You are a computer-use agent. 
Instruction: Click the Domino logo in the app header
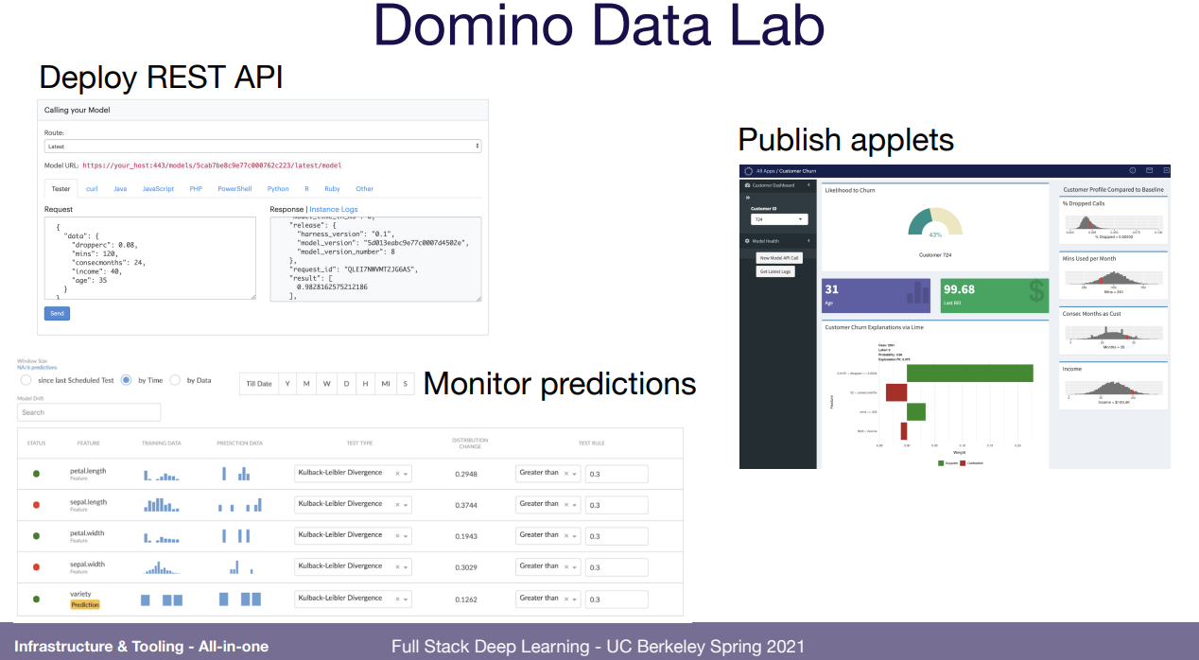(x=749, y=171)
